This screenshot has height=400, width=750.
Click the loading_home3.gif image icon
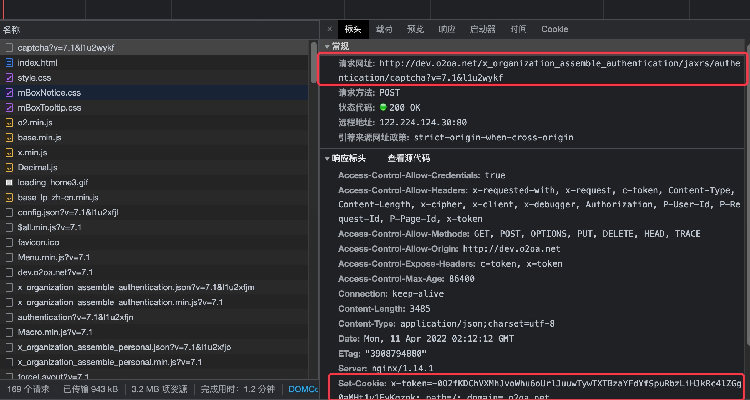tap(10, 183)
